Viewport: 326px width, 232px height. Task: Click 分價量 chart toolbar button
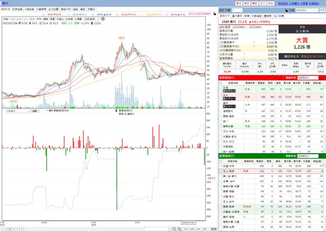point(78,19)
